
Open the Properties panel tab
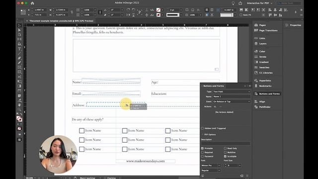click(293, 25)
